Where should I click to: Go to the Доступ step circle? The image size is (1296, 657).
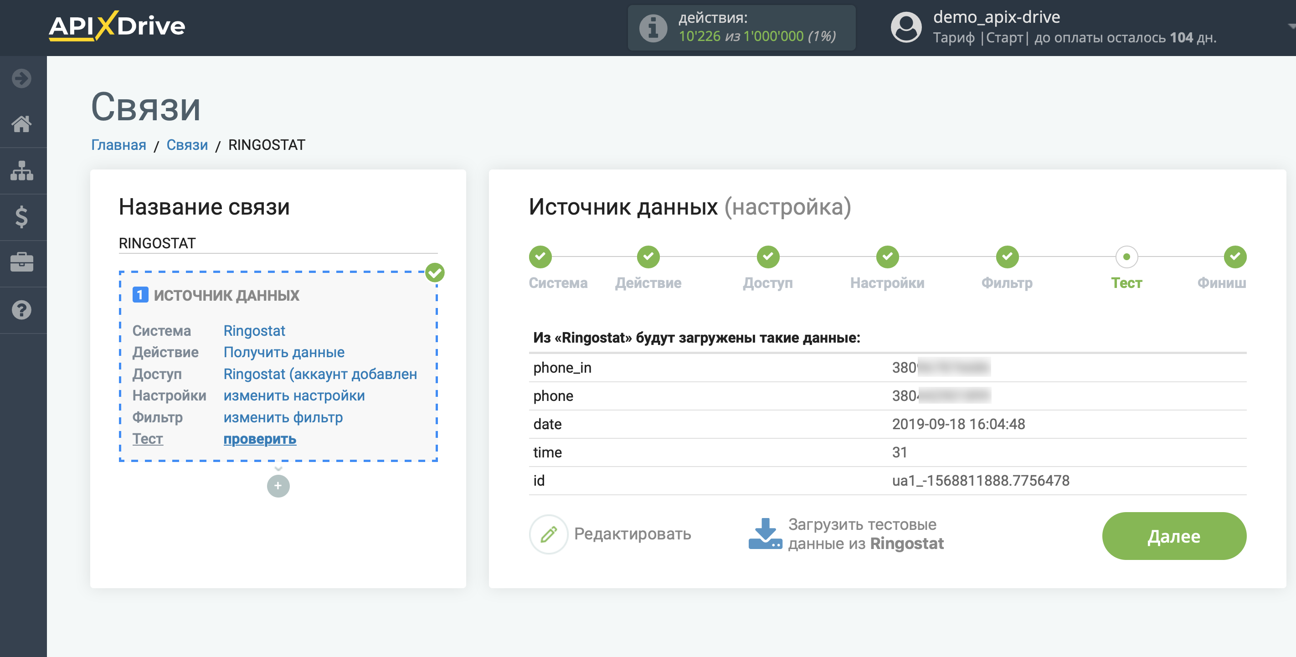[768, 257]
